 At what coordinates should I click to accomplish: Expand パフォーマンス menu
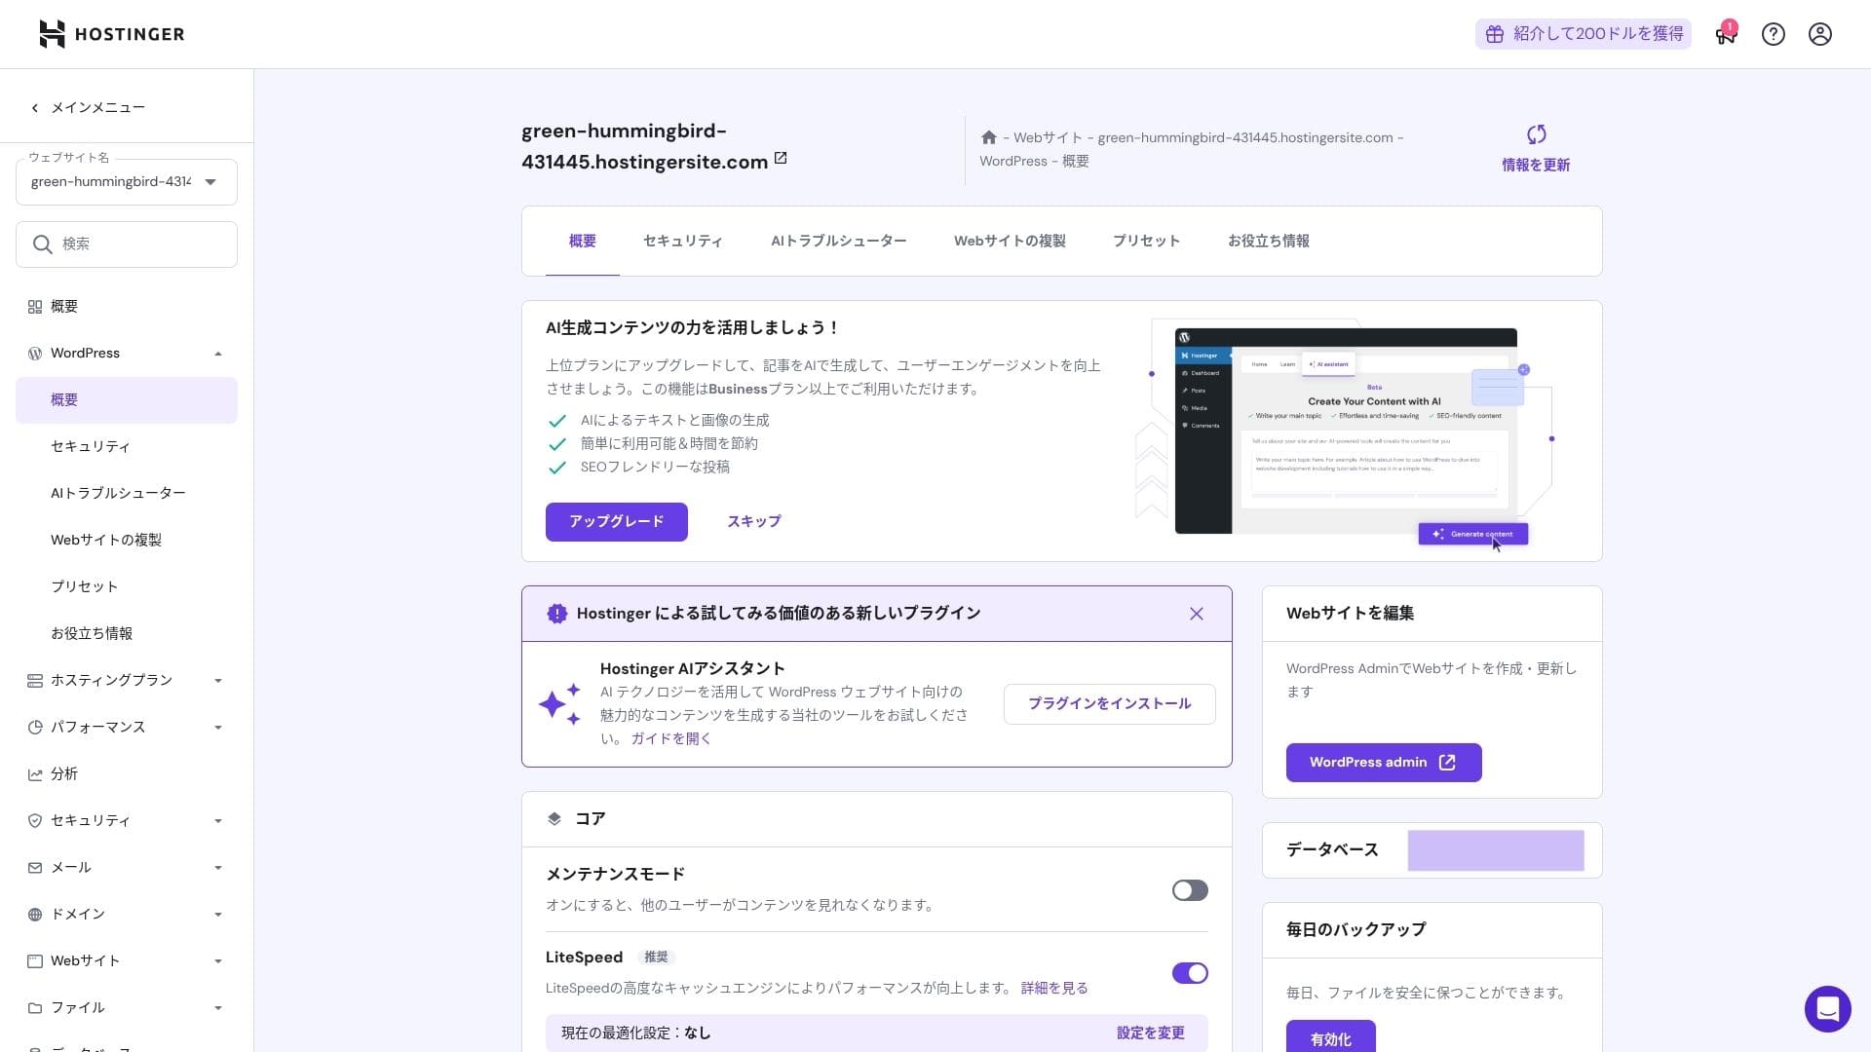click(218, 728)
